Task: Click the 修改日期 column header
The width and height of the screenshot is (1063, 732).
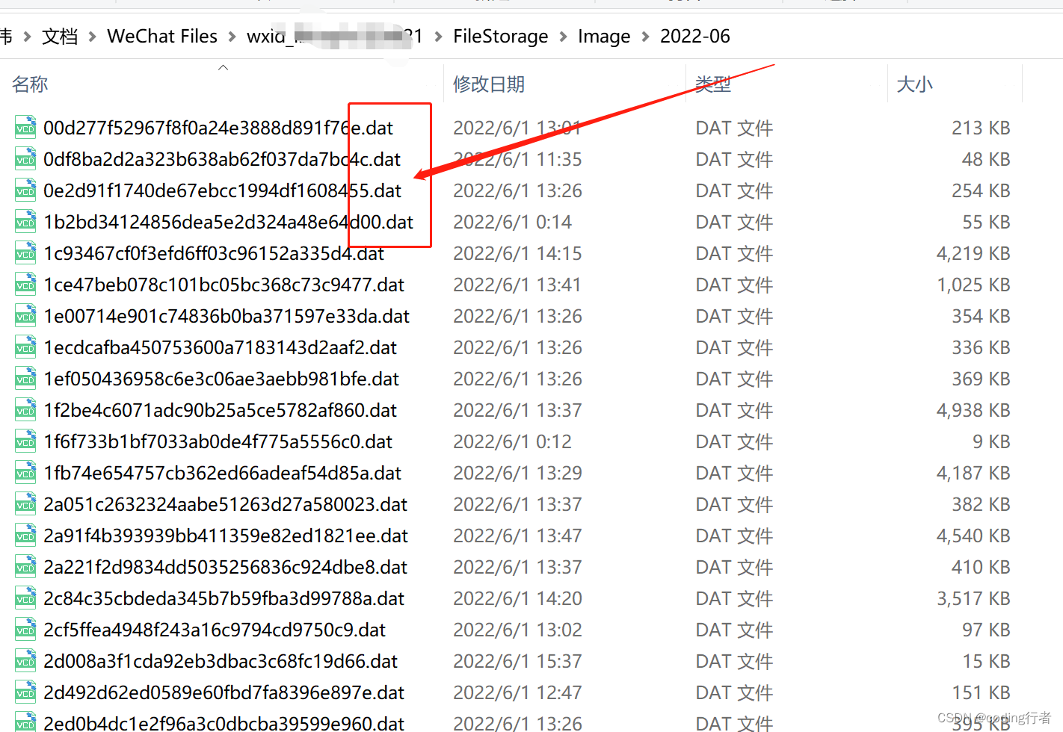Action: (489, 84)
